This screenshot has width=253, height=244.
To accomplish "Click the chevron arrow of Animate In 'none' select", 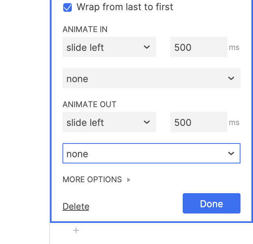I will tap(231, 79).
